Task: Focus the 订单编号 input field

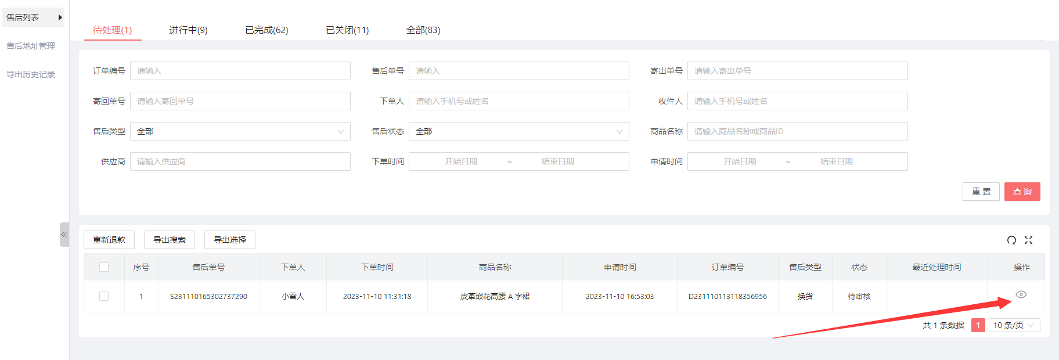Action: pos(240,71)
